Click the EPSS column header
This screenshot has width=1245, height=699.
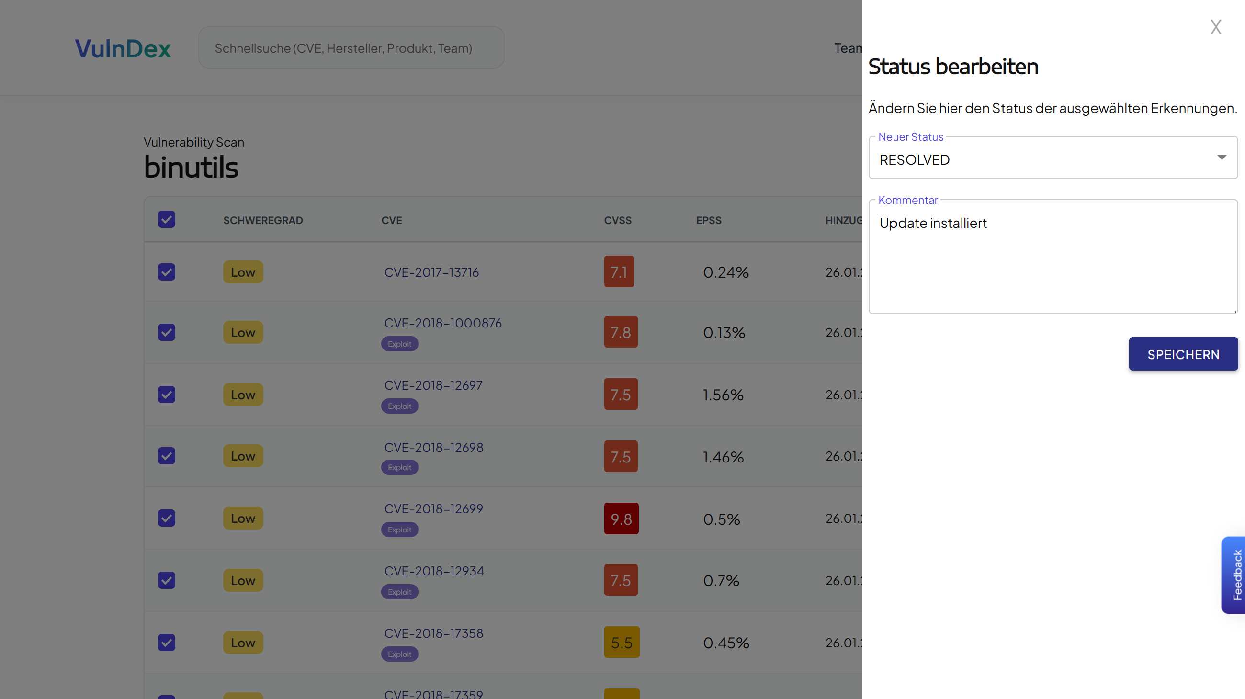(x=709, y=220)
